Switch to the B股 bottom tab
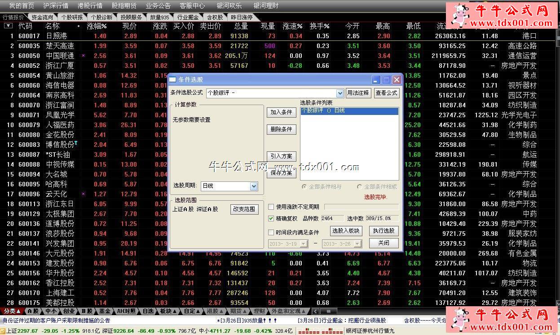 [x=86, y=311]
